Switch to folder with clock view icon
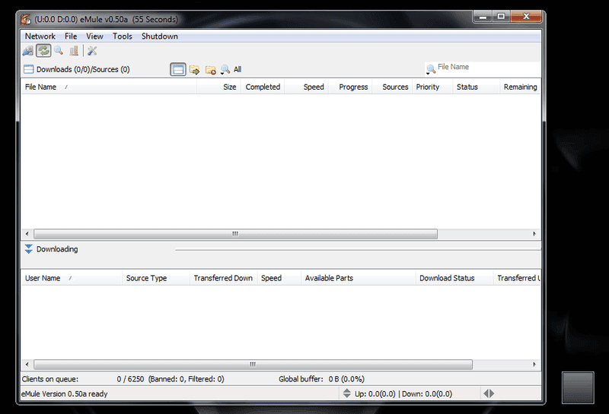Screen dimensions: 609x414 pyautogui.click(x=211, y=70)
